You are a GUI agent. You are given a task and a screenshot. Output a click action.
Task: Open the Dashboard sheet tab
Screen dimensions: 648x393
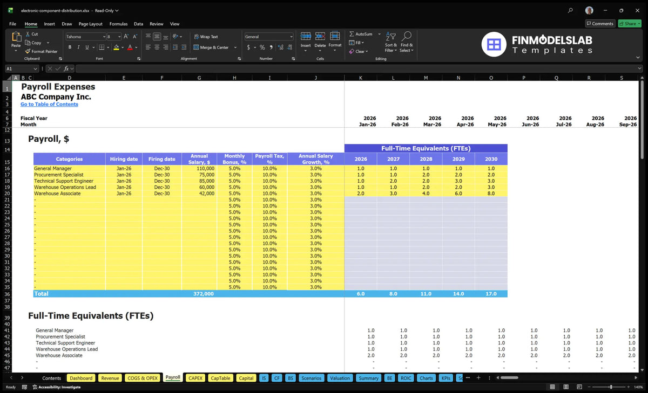click(81, 378)
